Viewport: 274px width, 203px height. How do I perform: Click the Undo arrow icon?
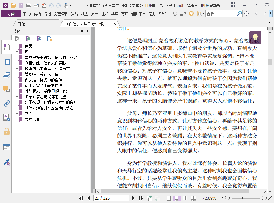(x=51, y=6)
